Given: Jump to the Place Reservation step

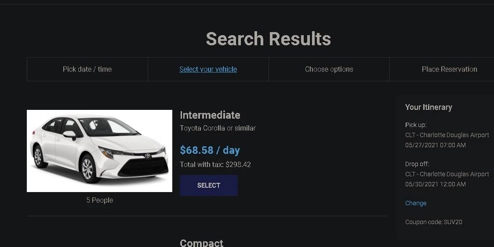Looking at the screenshot, I should (x=449, y=69).
